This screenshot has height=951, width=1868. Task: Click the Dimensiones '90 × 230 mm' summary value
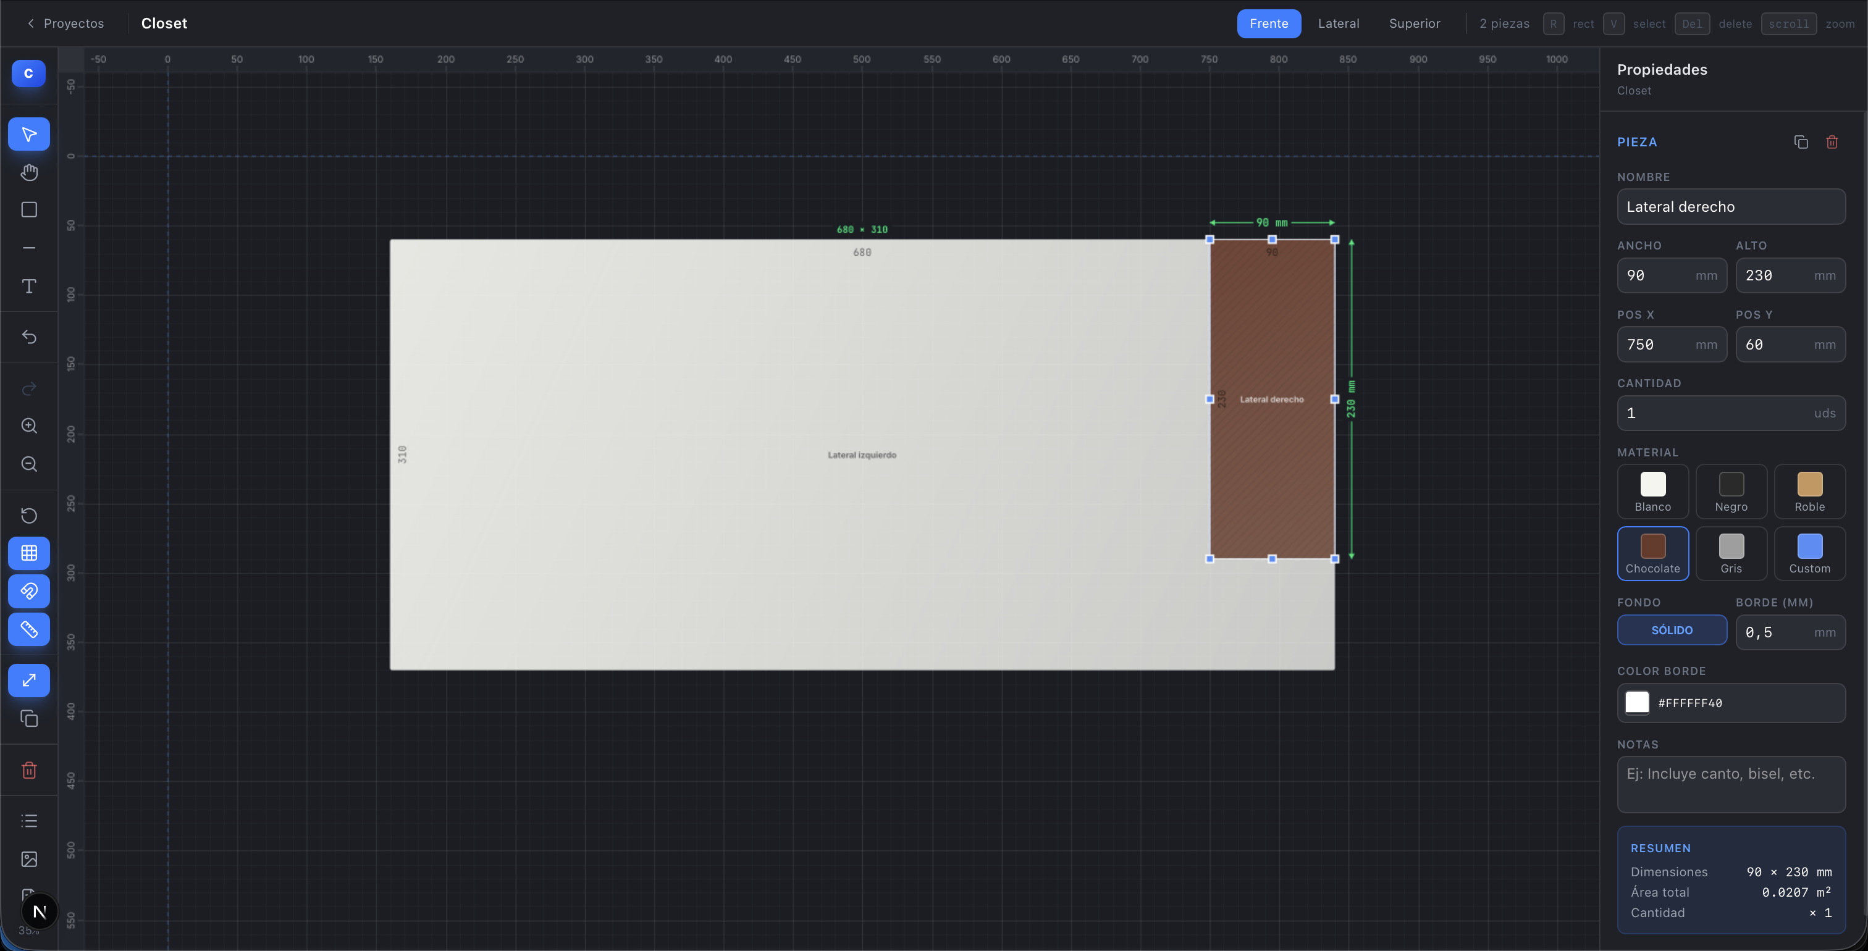(1789, 872)
